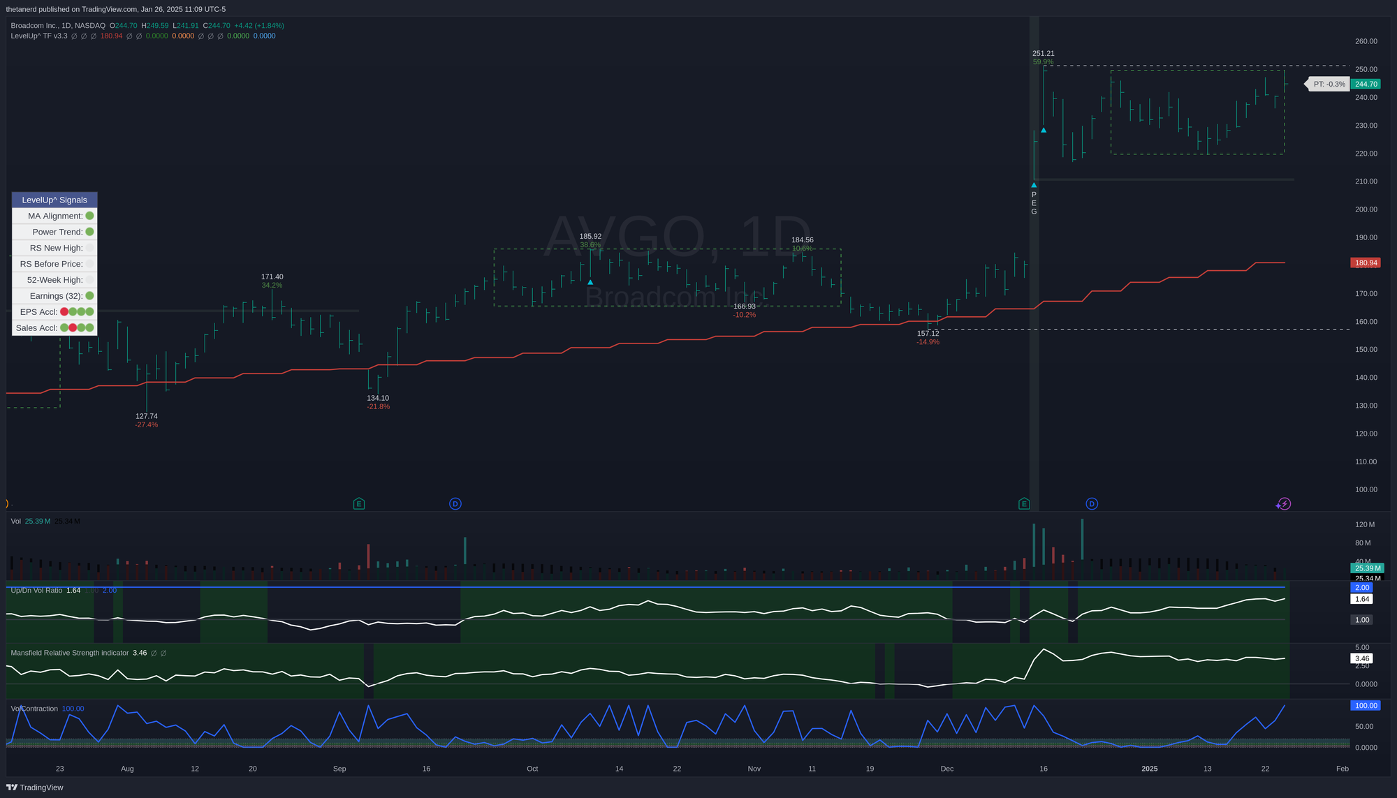This screenshot has width=1397, height=798.
Task: Click the PT: -0.3% price target tag
Action: 1327,84
